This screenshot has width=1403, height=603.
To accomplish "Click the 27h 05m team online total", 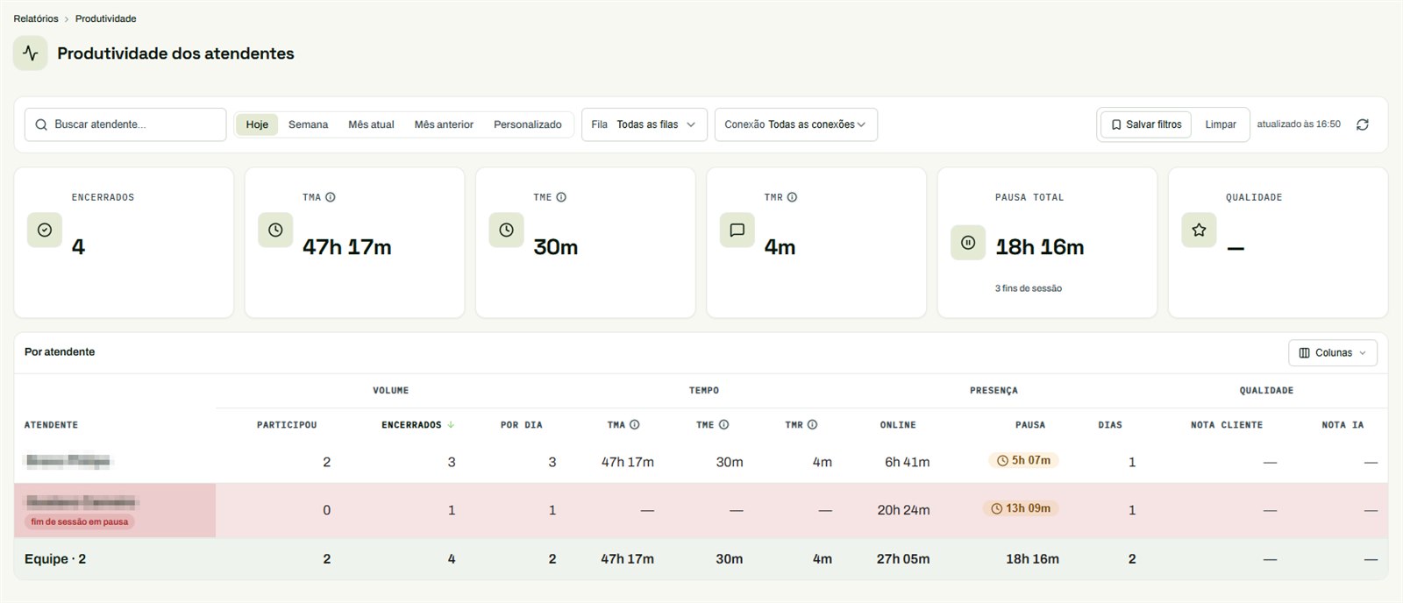I will point(903,559).
